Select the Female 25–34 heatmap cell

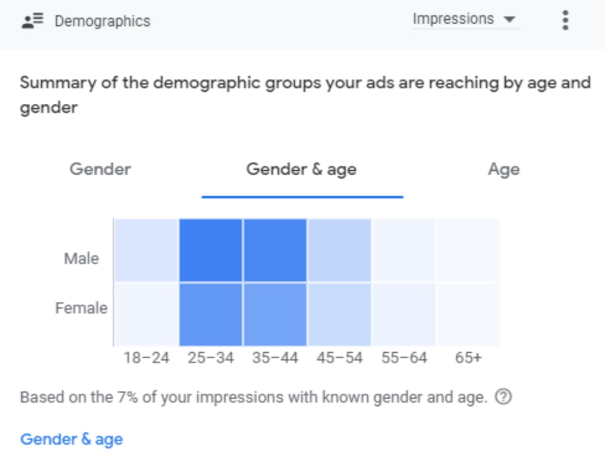point(211,315)
